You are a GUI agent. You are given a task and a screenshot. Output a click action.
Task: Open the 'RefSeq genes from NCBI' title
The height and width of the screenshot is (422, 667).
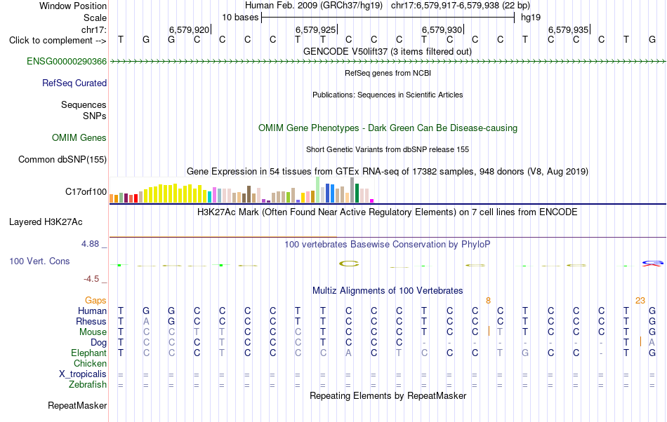pos(388,74)
